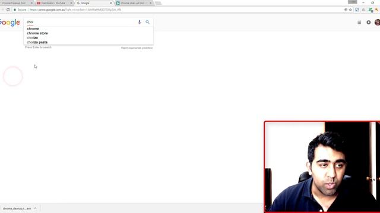380x213 pixels.
Task: Close the Dashboard YouTube tab
Action: (71, 3)
